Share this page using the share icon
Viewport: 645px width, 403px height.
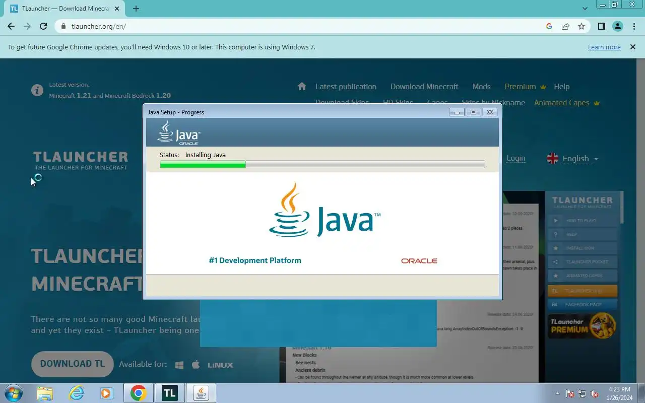(565, 27)
